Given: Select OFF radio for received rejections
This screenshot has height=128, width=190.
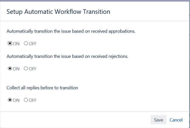Looking at the screenshot, I should [26, 69].
